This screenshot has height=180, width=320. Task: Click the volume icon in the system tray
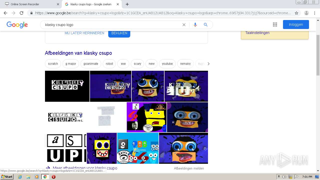284,177
